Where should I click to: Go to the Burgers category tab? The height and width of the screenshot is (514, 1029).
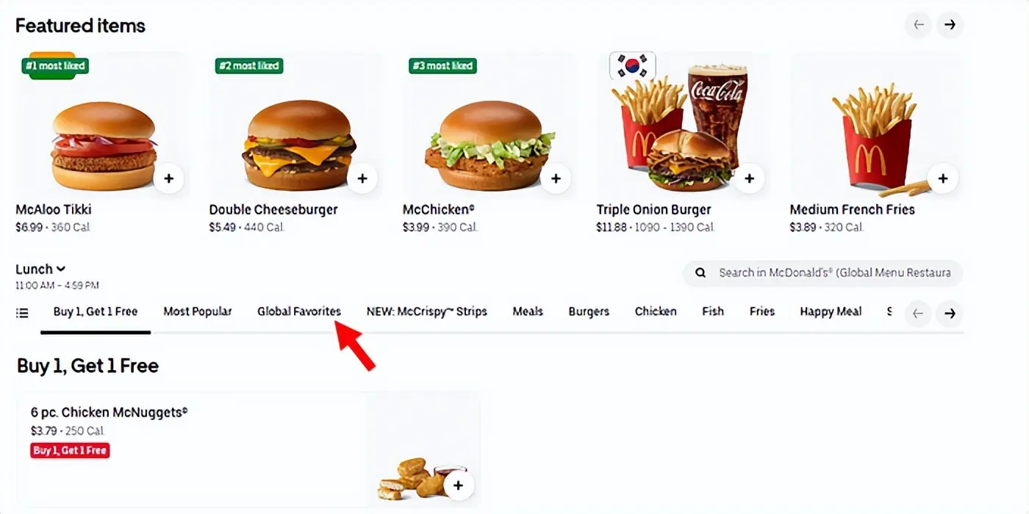pos(589,311)
